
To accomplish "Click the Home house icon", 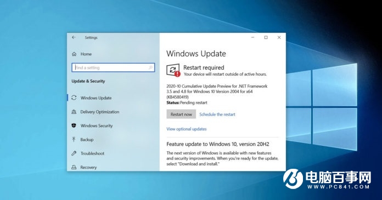I will [74, 54].
